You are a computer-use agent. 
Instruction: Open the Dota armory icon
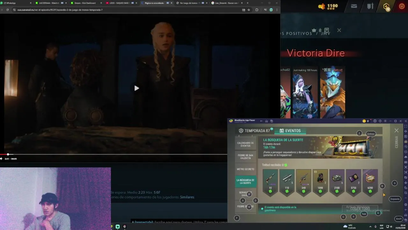370,6
